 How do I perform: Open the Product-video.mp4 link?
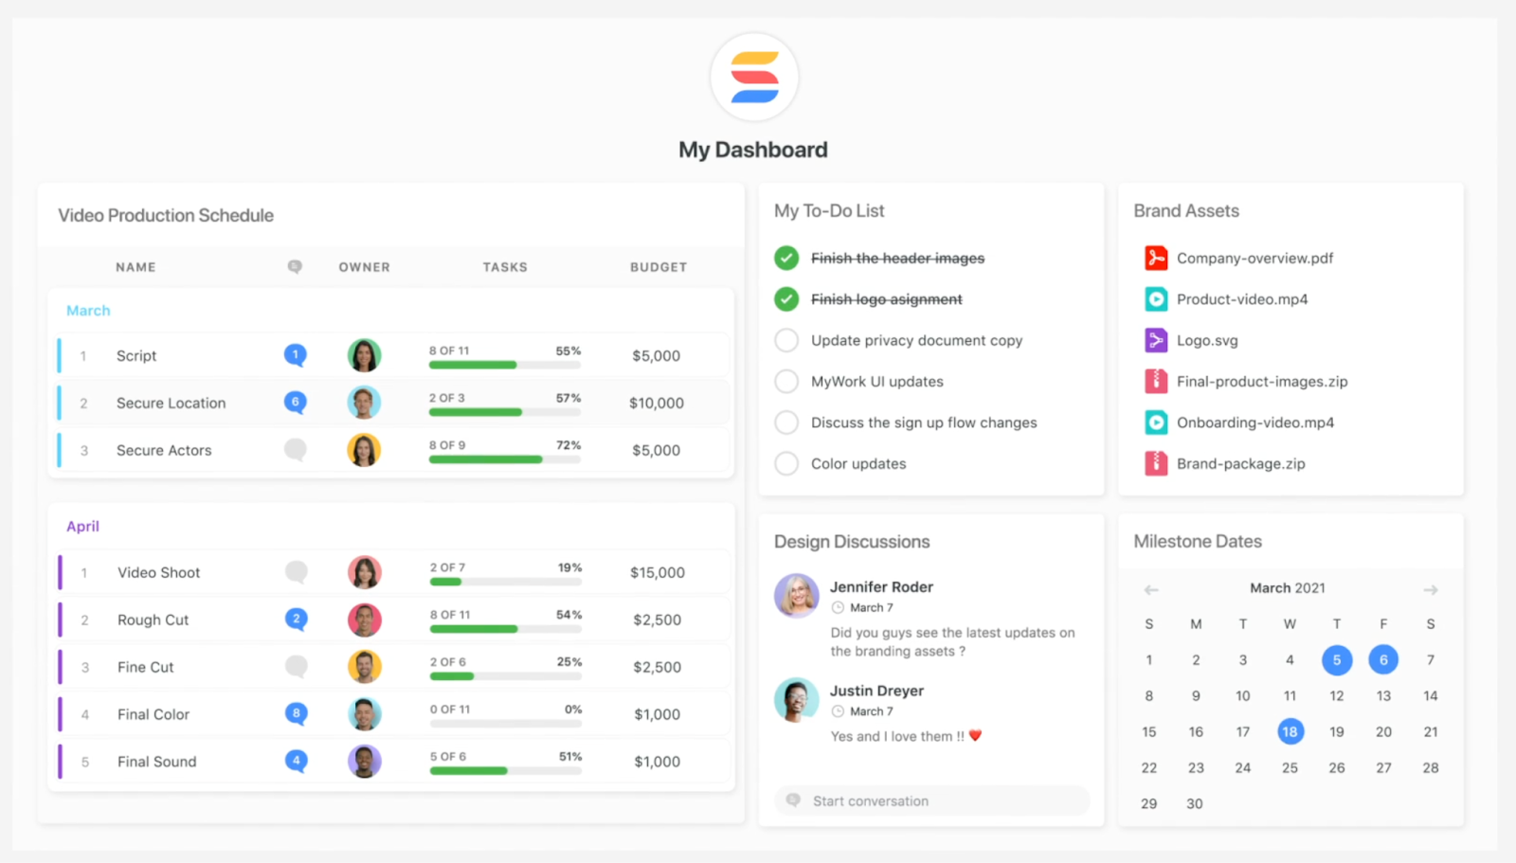(x=1241, y=299)
